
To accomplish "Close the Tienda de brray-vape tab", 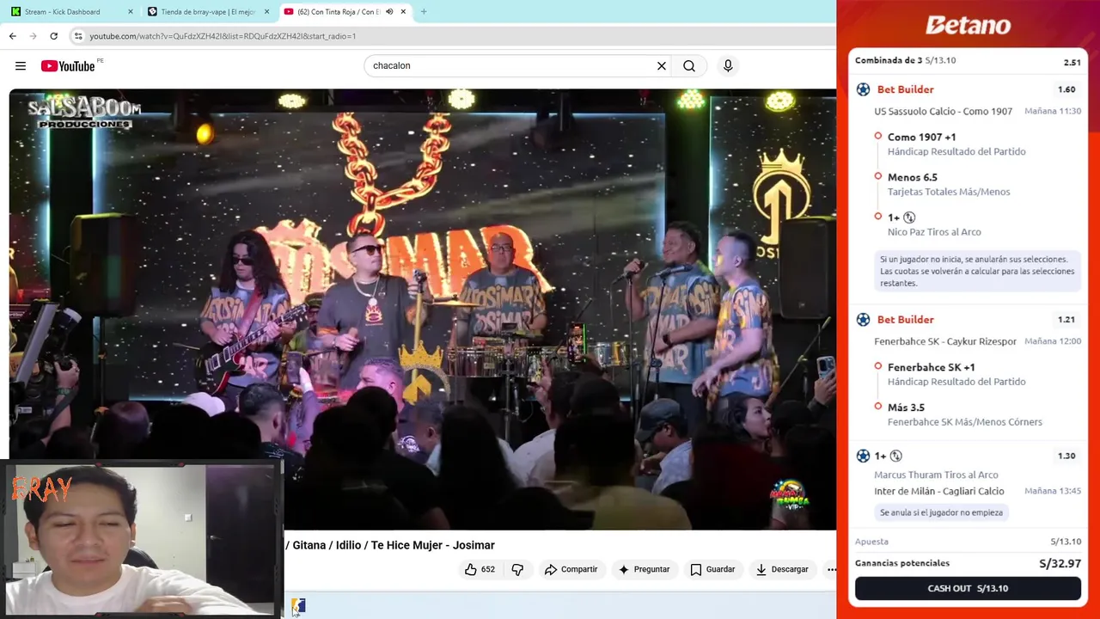I will (266, 11).
